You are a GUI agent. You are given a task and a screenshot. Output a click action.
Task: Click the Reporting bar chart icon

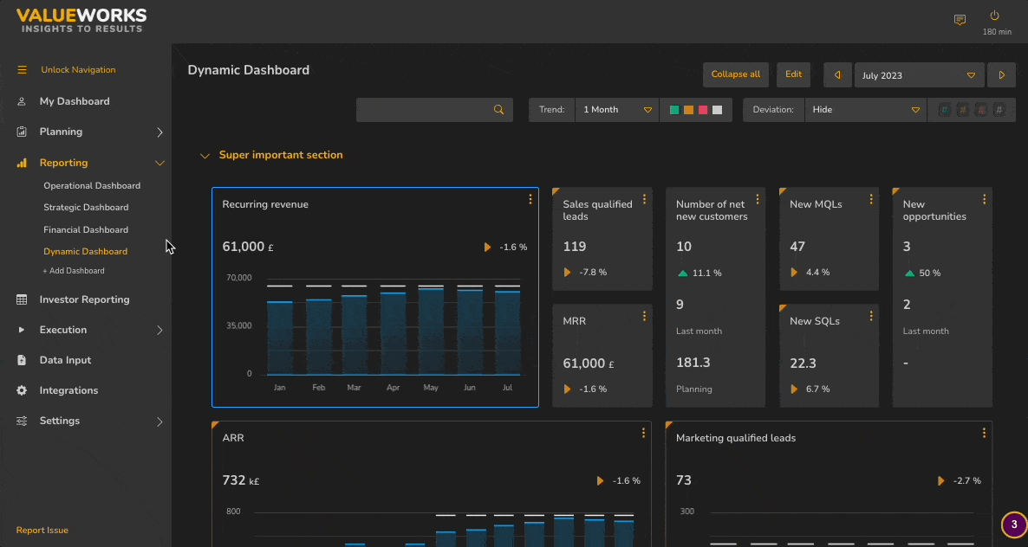tap(22, 163)
